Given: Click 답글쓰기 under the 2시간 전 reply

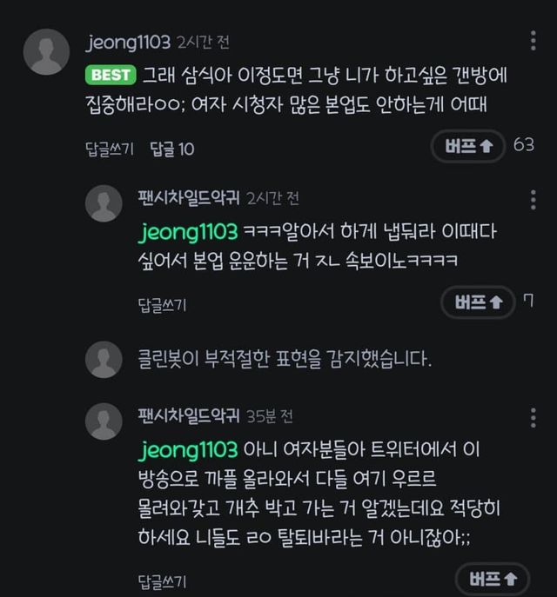Looking at the screenshot, I should 163,304.
